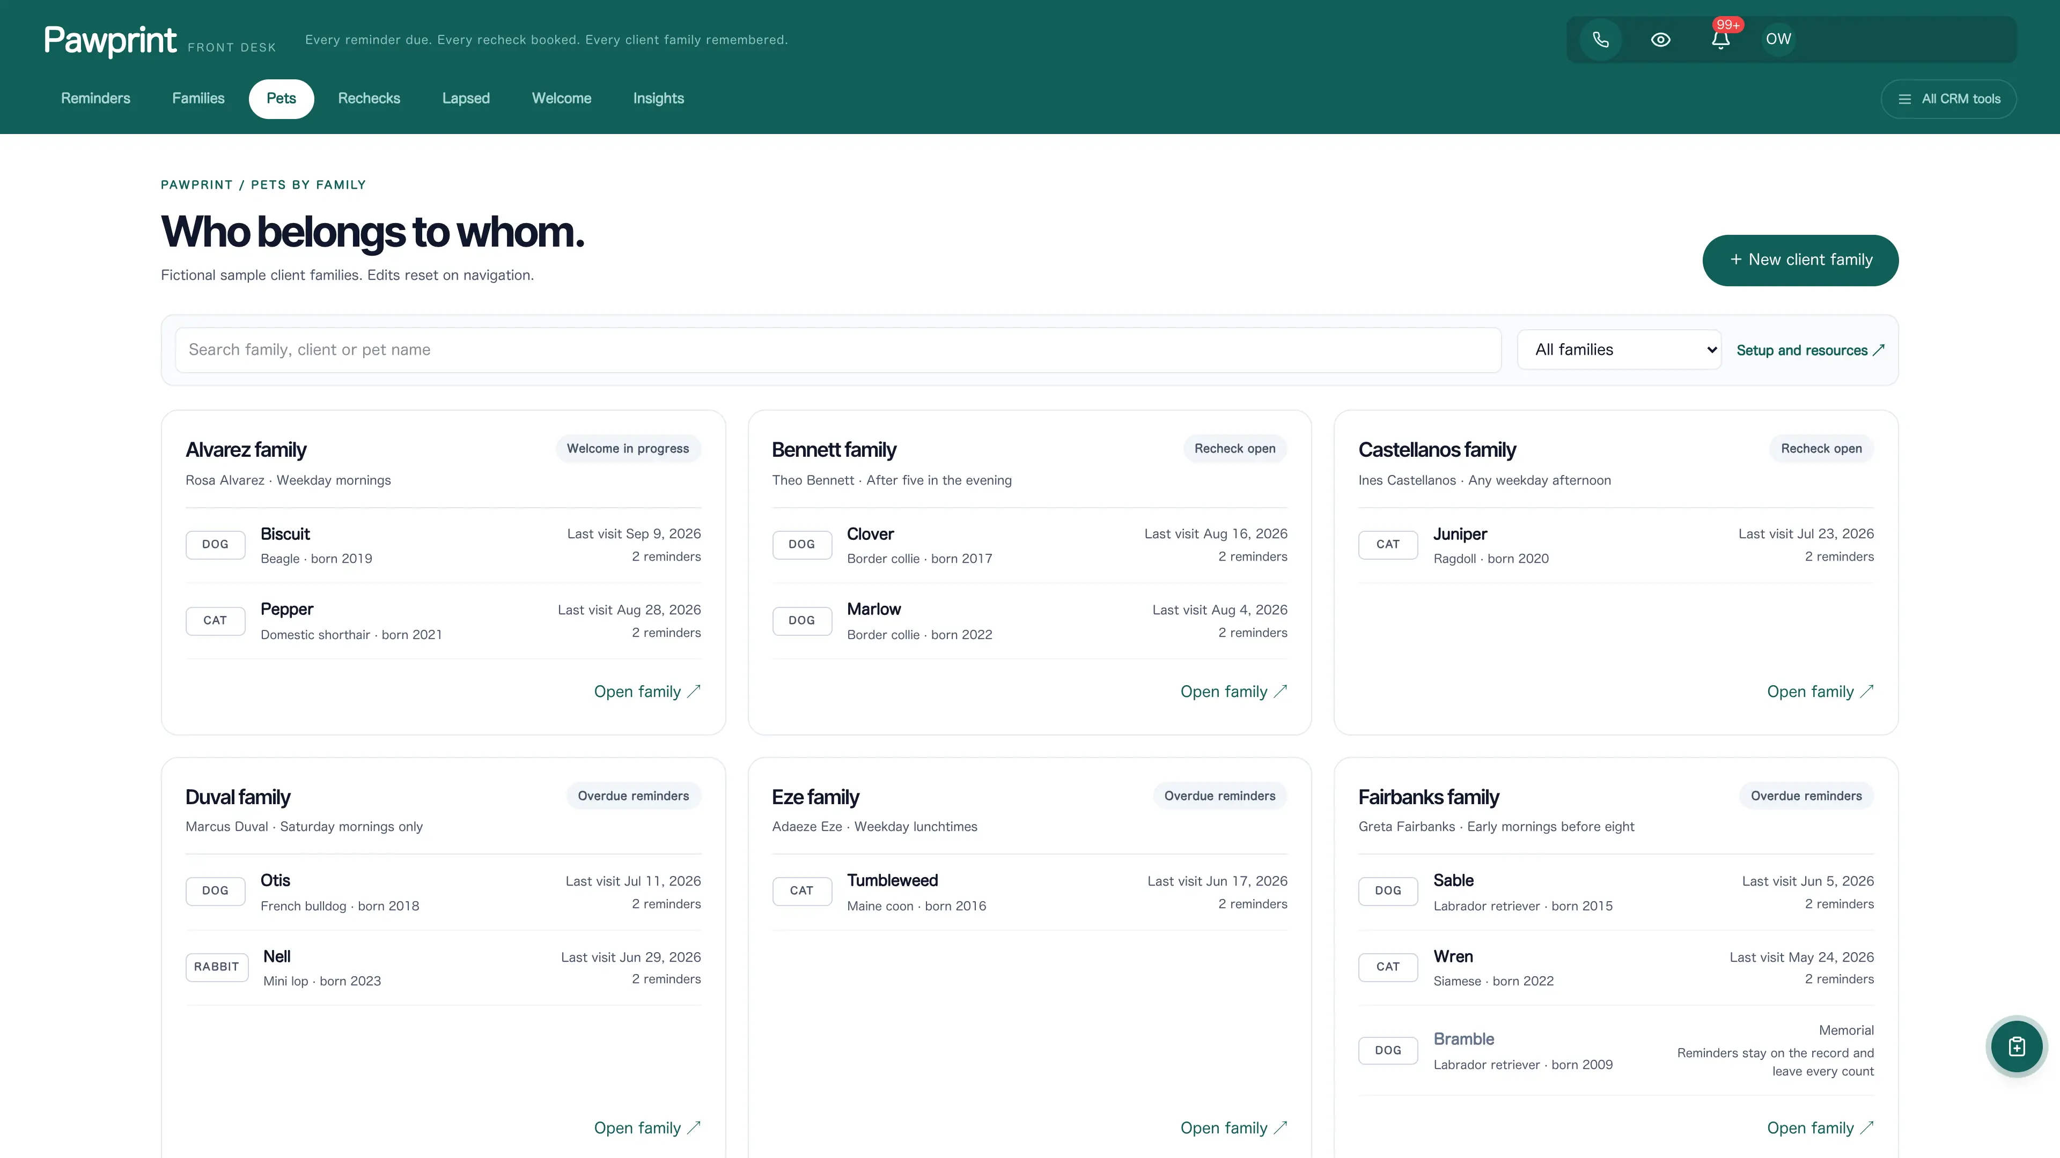Click Overdue reminders badge on Duval family
Viewport: 2060px width, 1158px height.
click(x=634, y=796)
